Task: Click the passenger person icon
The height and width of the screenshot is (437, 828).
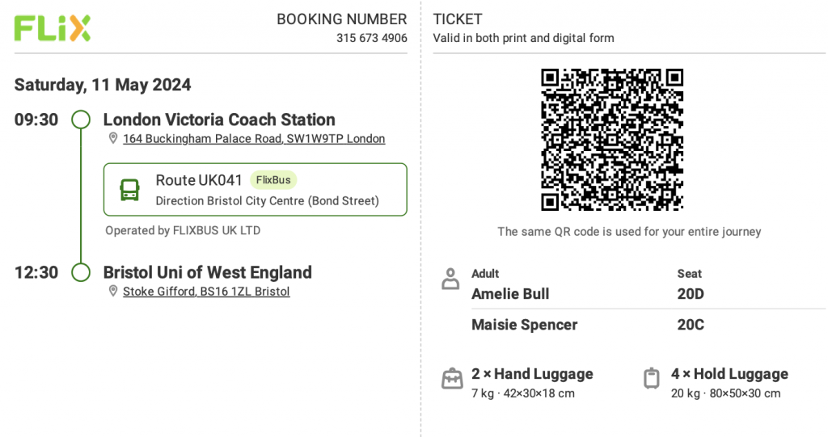Action: point(450,279)
